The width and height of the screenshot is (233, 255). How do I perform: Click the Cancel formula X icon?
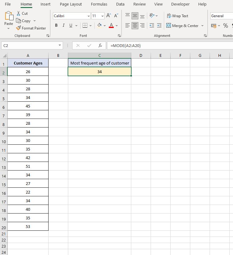(x=78, y=45)
